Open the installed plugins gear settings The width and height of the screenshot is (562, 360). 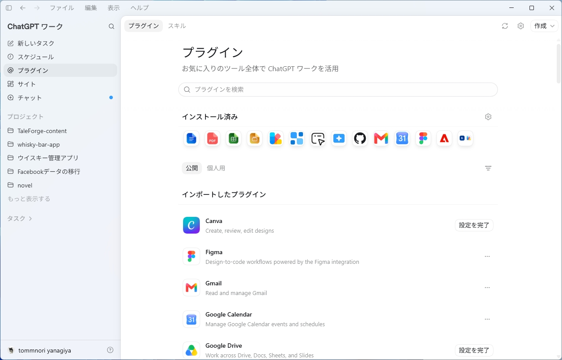488,117
